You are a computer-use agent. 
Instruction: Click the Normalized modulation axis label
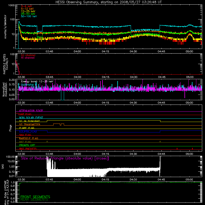pos(5,89)
